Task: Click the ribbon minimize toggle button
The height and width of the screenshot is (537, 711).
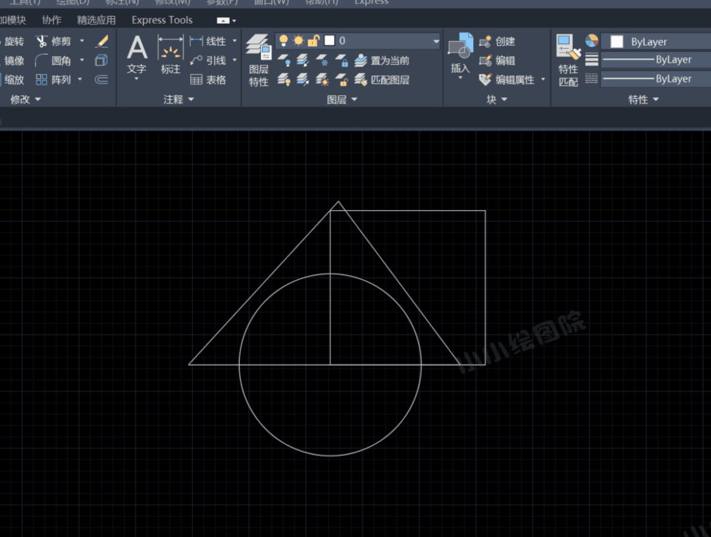Action: pos(223,20)
